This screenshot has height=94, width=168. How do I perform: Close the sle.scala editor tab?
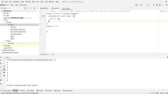click(71, 8)
